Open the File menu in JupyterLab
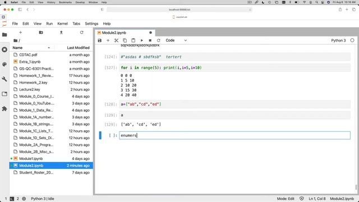The height and width of the screenshot is (202, 359). [x=15, y=24]
